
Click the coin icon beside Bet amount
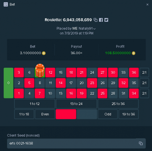pyautogui.click(x=44, y=53)
